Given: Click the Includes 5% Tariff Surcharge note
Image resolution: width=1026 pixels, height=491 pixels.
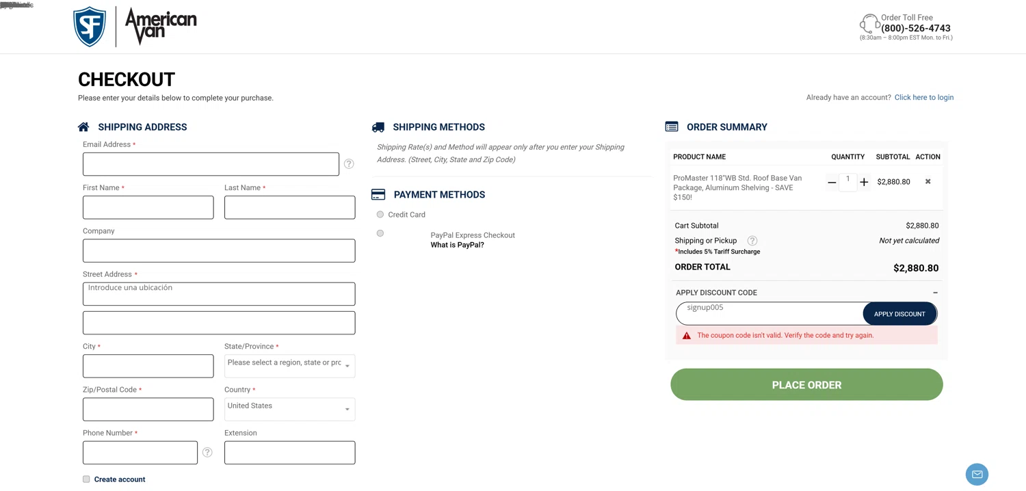Looking at the screenshot, I should tap(718, 252).
